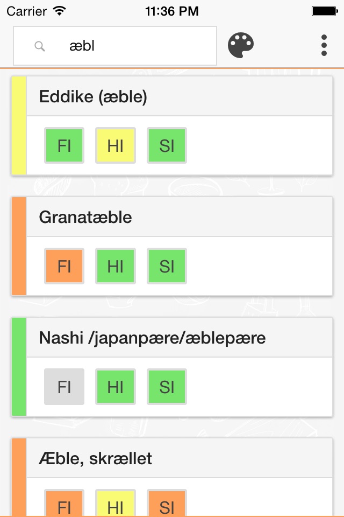Open the Granatæble entry title
The width and height of the screenshot is (344, 517).
tap(85, 218)
